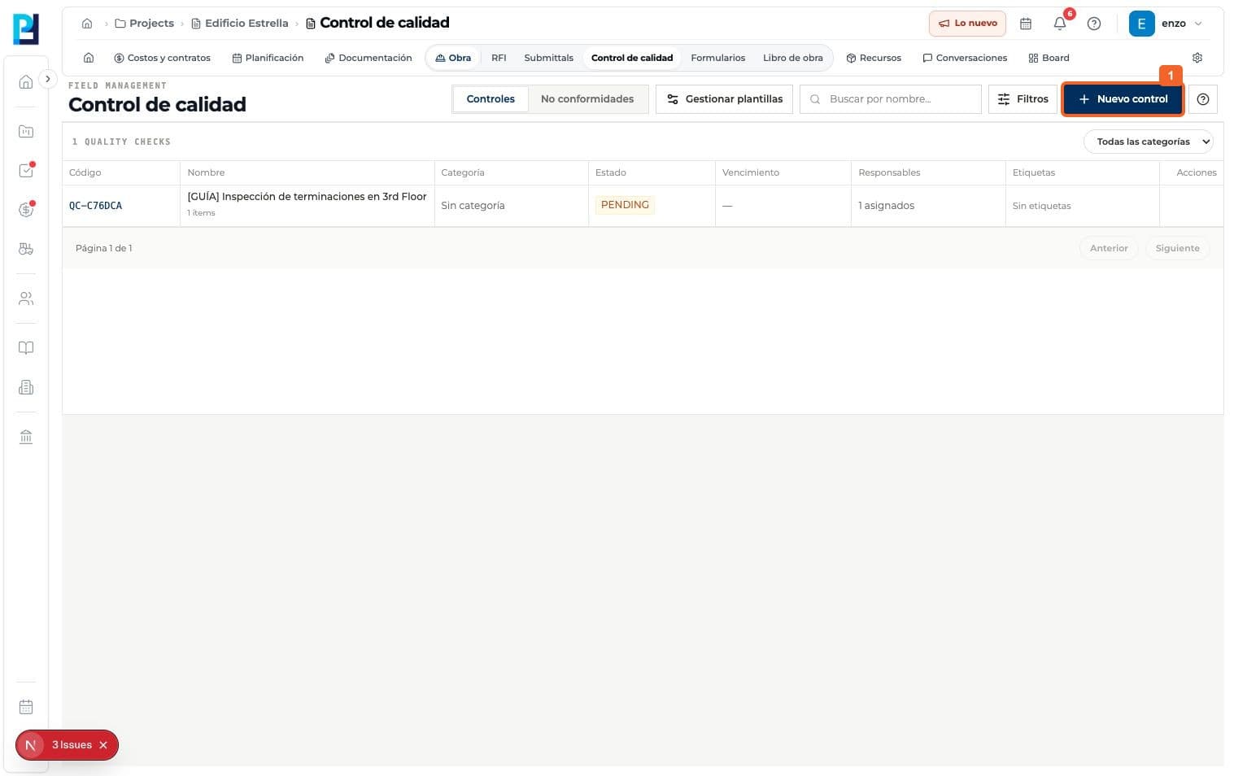Open Costos y contratos tab

162,58
